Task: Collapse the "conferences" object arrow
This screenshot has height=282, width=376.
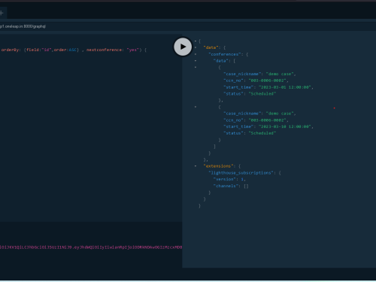Action: click(x=196, y=54)
